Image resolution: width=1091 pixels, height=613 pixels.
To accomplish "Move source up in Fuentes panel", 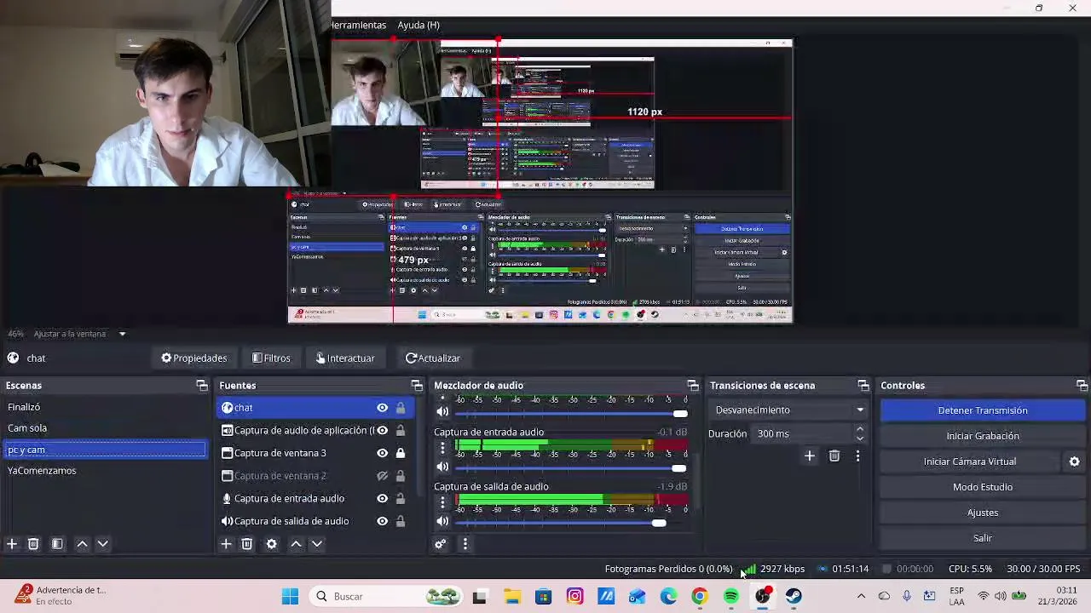I will point(296,544).
